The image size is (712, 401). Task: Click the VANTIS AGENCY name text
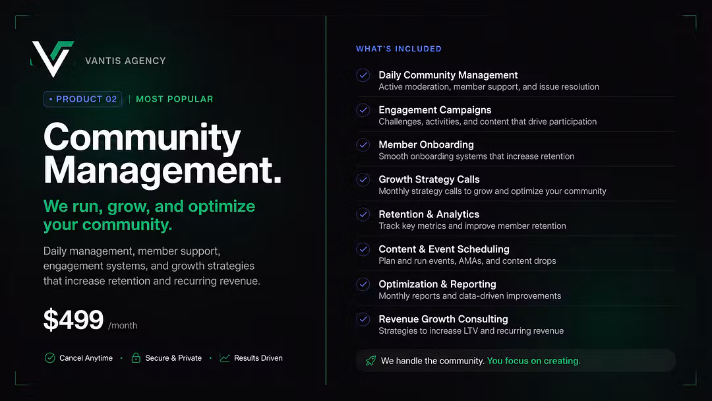pos(125,61)
